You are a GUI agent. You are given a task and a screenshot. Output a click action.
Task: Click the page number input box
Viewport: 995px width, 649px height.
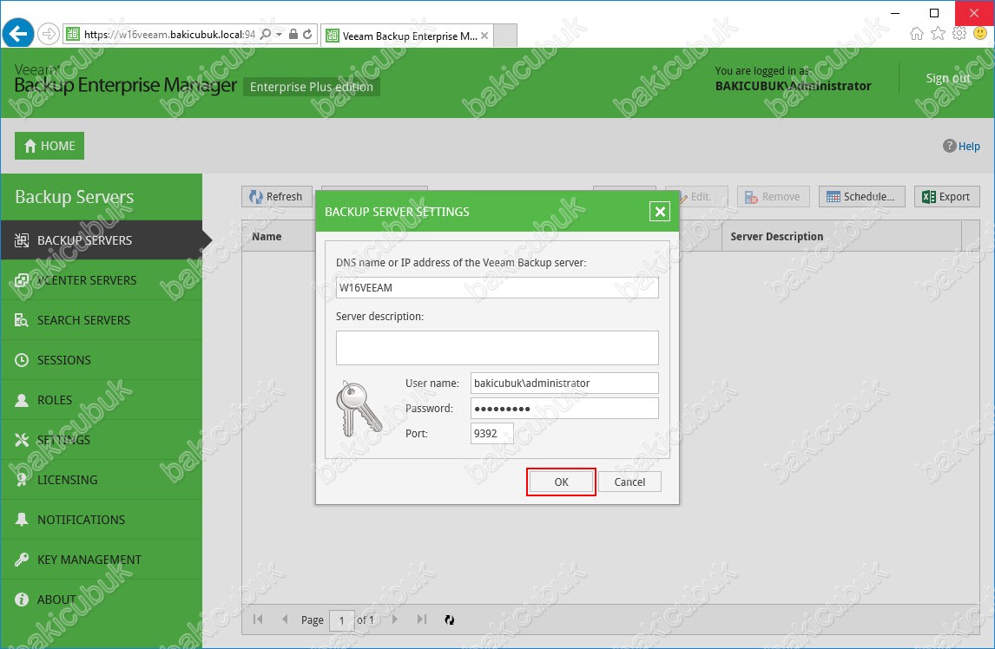coord(341,619)
